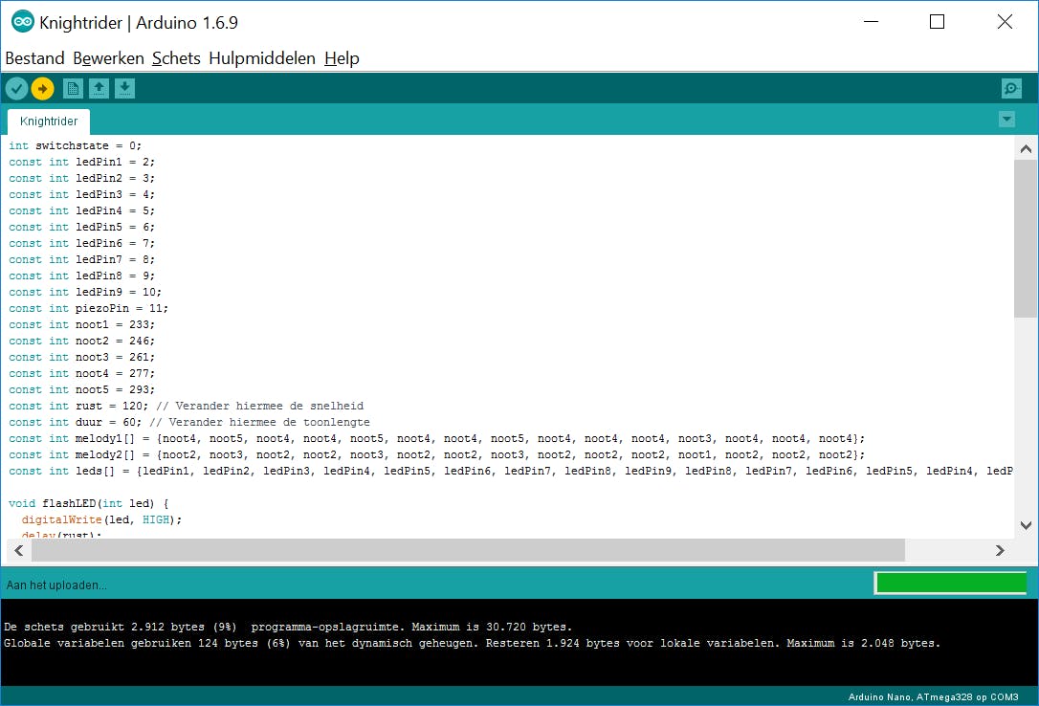Click the 'De schets gebruikt 2.912 bytes' console line

[288, 627]
